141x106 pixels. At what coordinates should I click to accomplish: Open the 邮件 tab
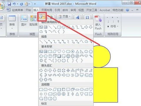[x=65, y=10]
